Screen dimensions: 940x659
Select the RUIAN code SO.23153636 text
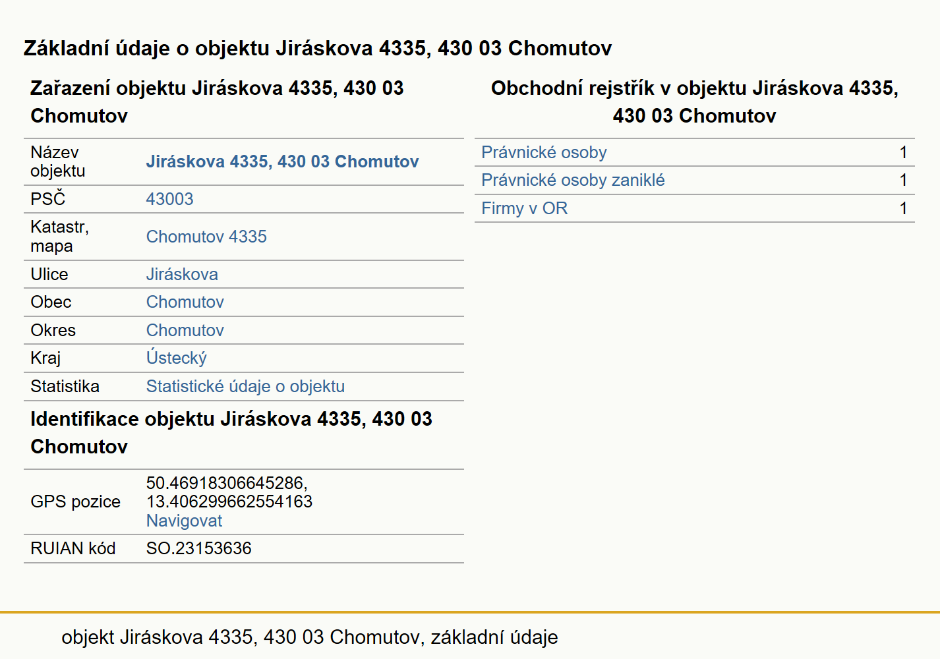[199, 548]
